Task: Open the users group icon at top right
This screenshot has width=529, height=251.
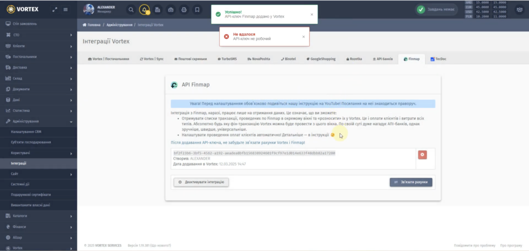Action: [x=519, y=10]
